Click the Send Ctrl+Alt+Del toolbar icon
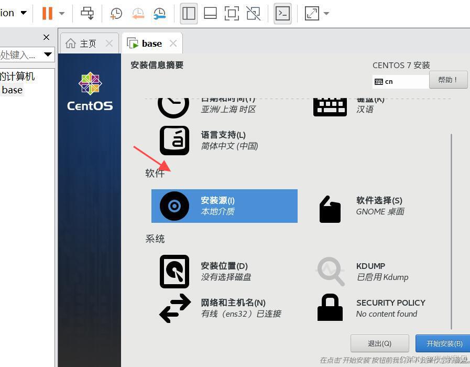 (87, 13)
